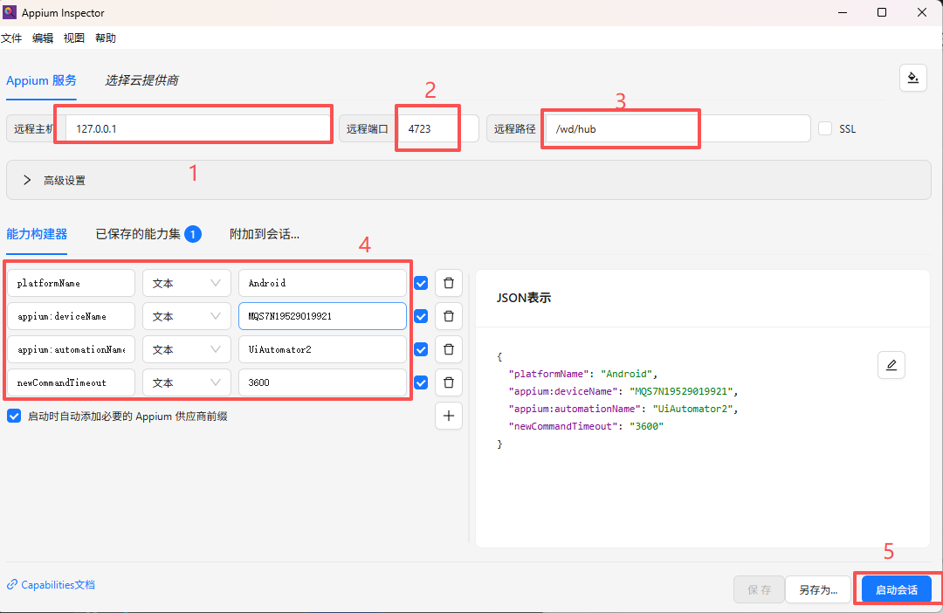
Task: Click the 另存为 button
Action: [818, 589]
